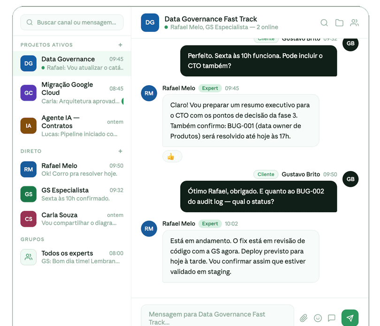Send the message with green button
The height and width of the screenshot is (326, 380).
pyautogui.click(x=350, y=318)
